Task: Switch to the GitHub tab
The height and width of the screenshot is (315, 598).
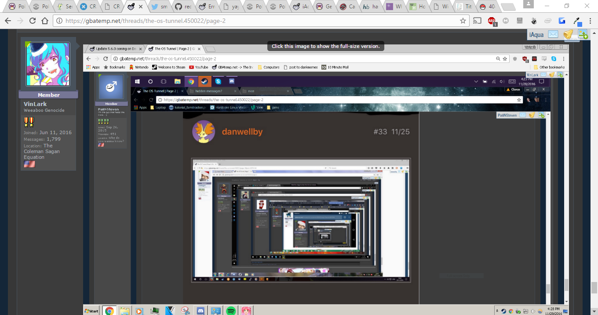Action: coord(183,7)
